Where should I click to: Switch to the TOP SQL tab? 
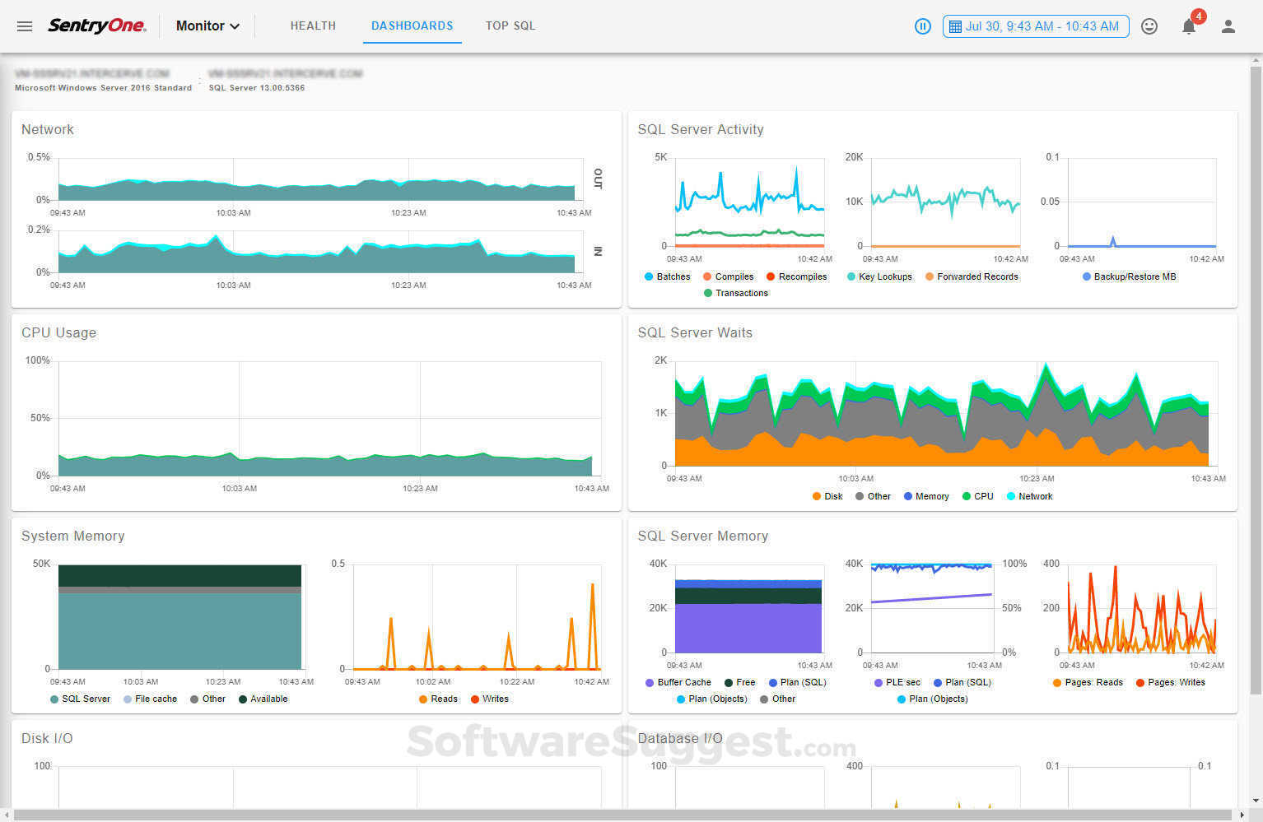click(510, 26)
